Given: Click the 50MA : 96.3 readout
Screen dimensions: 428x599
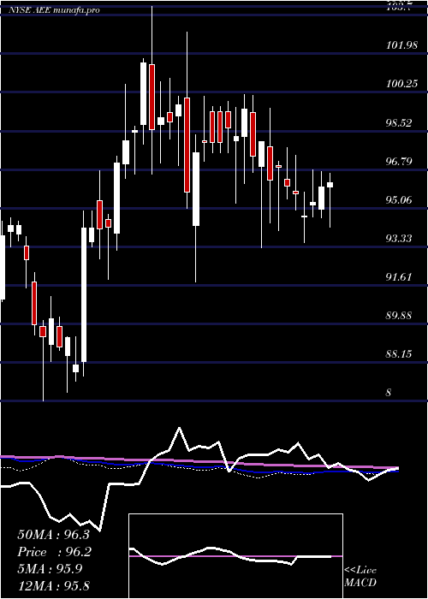Looking at the screenshot, I should click(x=53, y=535).
